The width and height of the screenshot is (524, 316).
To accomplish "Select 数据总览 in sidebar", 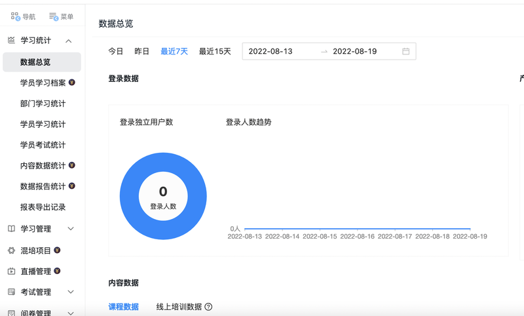I will [42, 62].
